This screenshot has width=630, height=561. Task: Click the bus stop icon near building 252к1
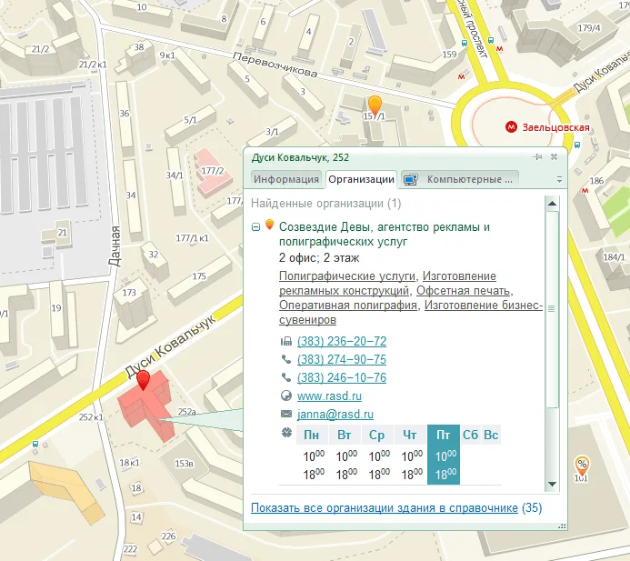tap(35, 444)
